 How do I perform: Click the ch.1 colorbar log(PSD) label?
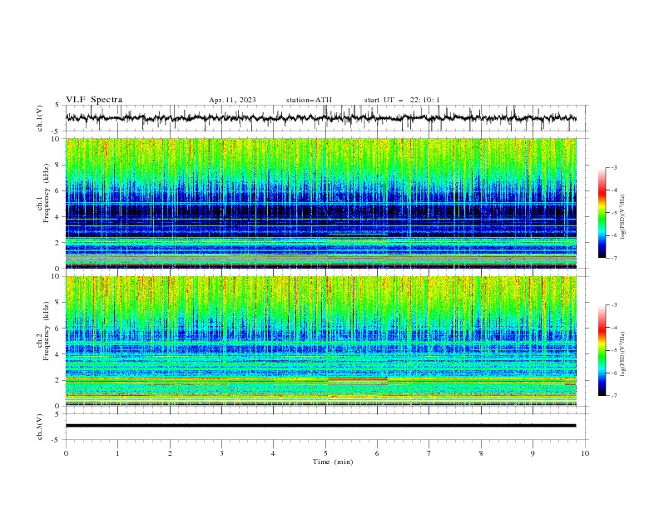click(623, 217)
